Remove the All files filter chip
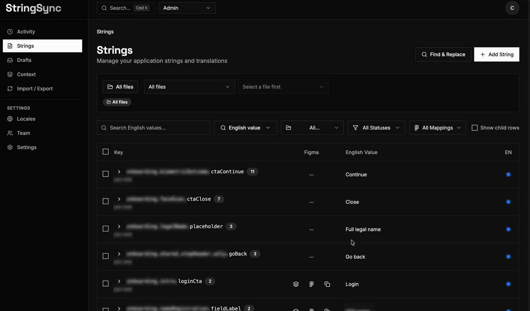The width and height of the screenshot is (530, 311). pyautogui.click(x=117, y=102)
